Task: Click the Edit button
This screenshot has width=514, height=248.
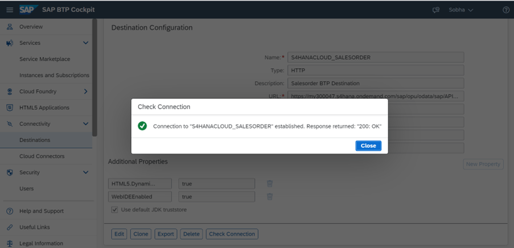Action: click(119, 234)
